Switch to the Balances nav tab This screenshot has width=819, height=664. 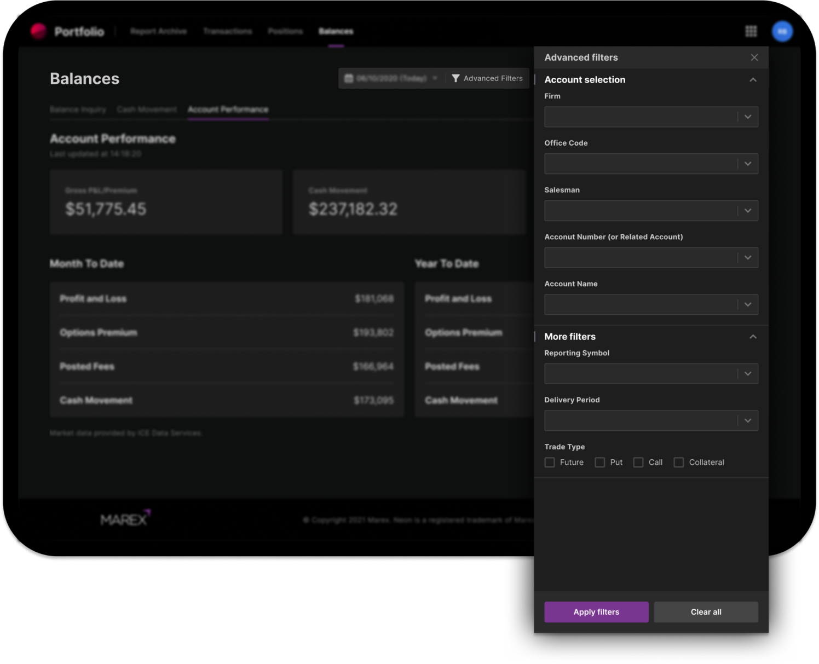click(336, 31)
